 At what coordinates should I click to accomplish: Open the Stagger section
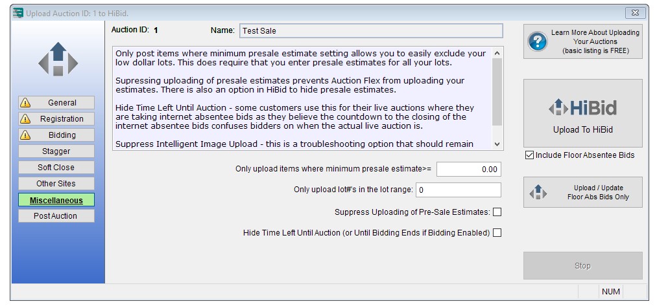click(x=56, y=151)
